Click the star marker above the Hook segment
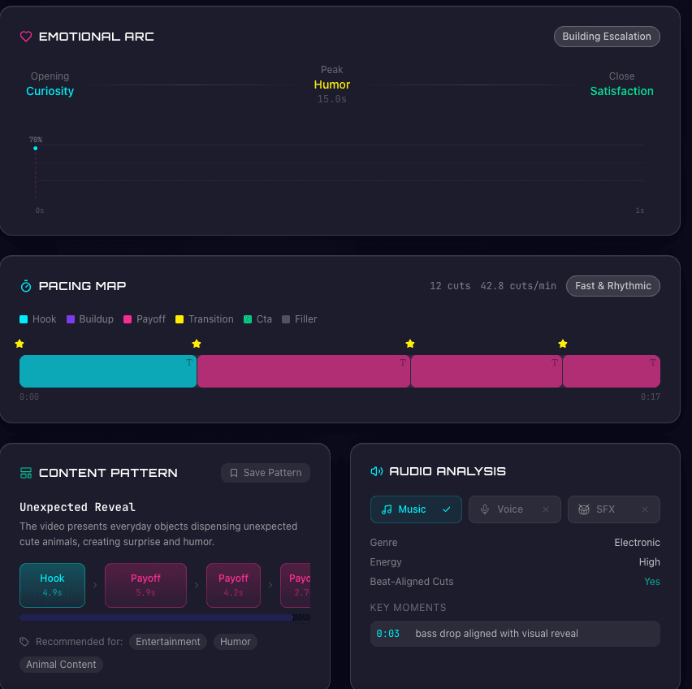The image size is (692, 689). (x=19, y=344)
